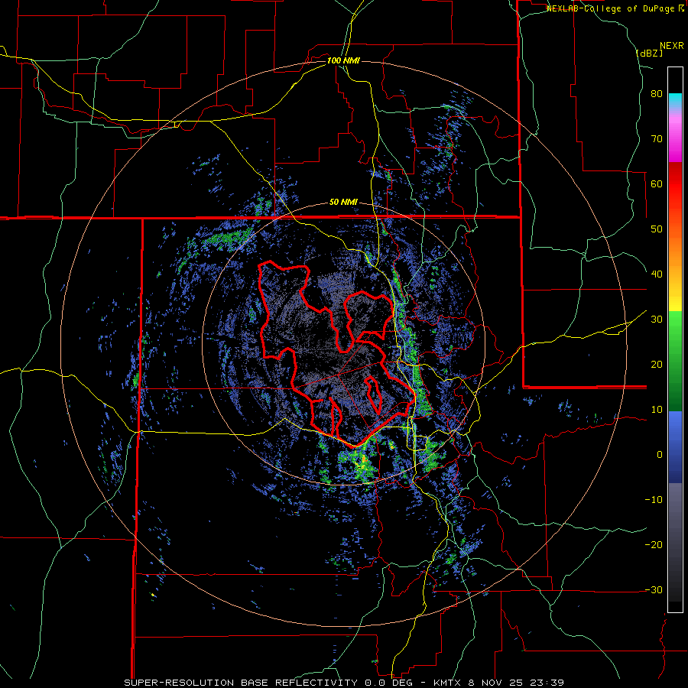Image resolution: width=688 pixels, height=688 pixels.
Task: Click the magenta segment of the color bar
Action: coord(675,144)
